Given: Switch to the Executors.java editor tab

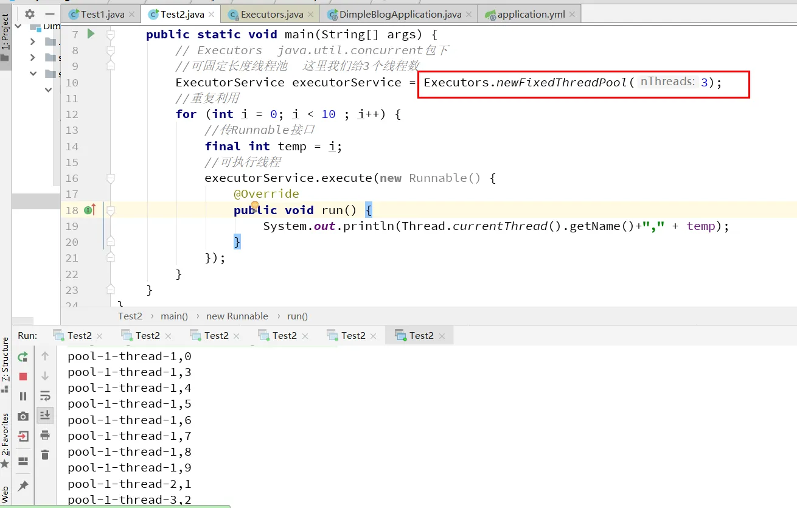Looking at the screenshot, I should tap(271, 15).
